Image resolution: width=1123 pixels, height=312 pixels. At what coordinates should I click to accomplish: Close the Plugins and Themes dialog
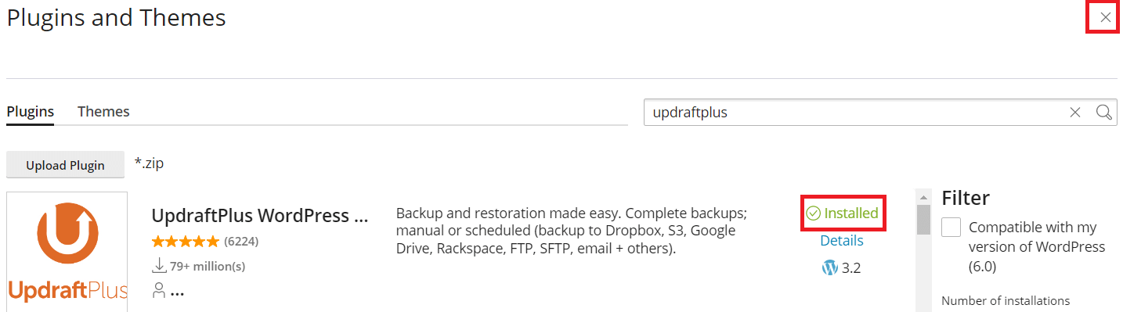point(1105,17)
